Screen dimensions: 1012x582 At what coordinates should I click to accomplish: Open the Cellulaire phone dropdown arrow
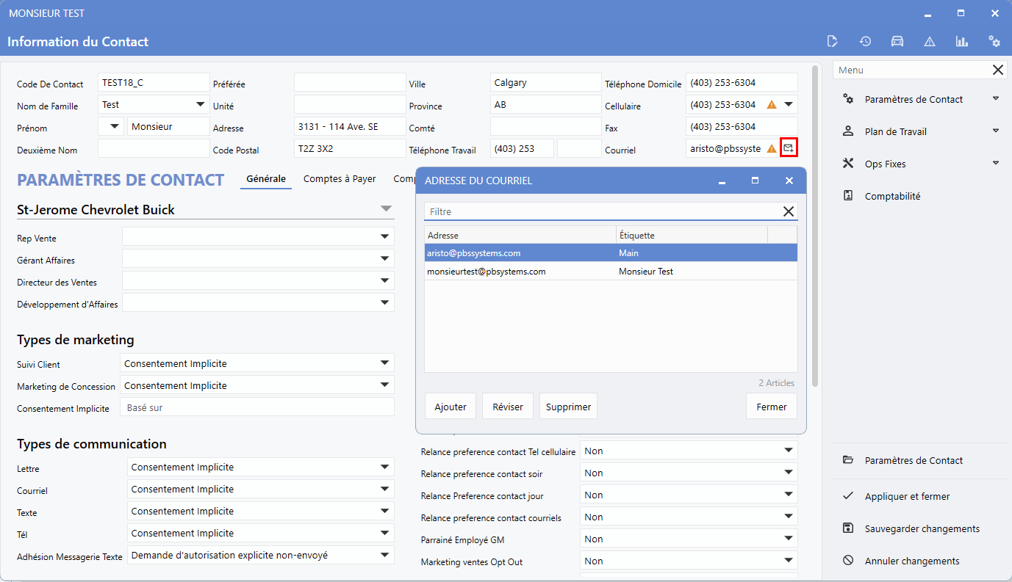pyautogui.click(x=789, y=104)
